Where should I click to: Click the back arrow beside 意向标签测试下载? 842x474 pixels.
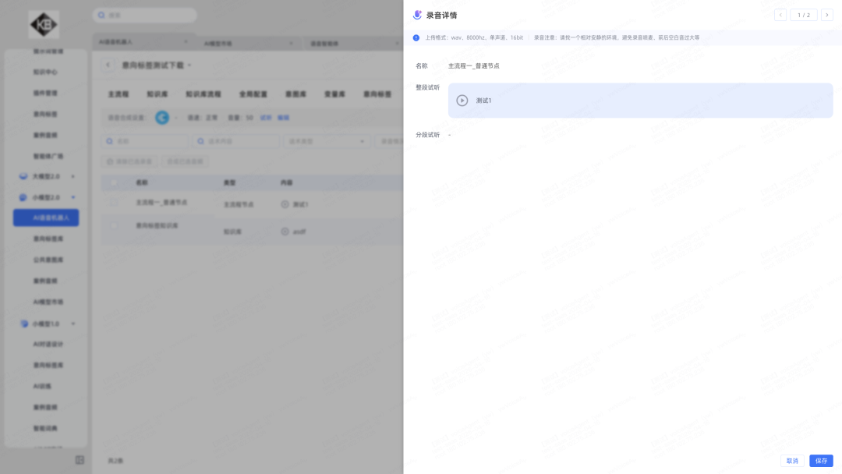[x=108, y=65]
